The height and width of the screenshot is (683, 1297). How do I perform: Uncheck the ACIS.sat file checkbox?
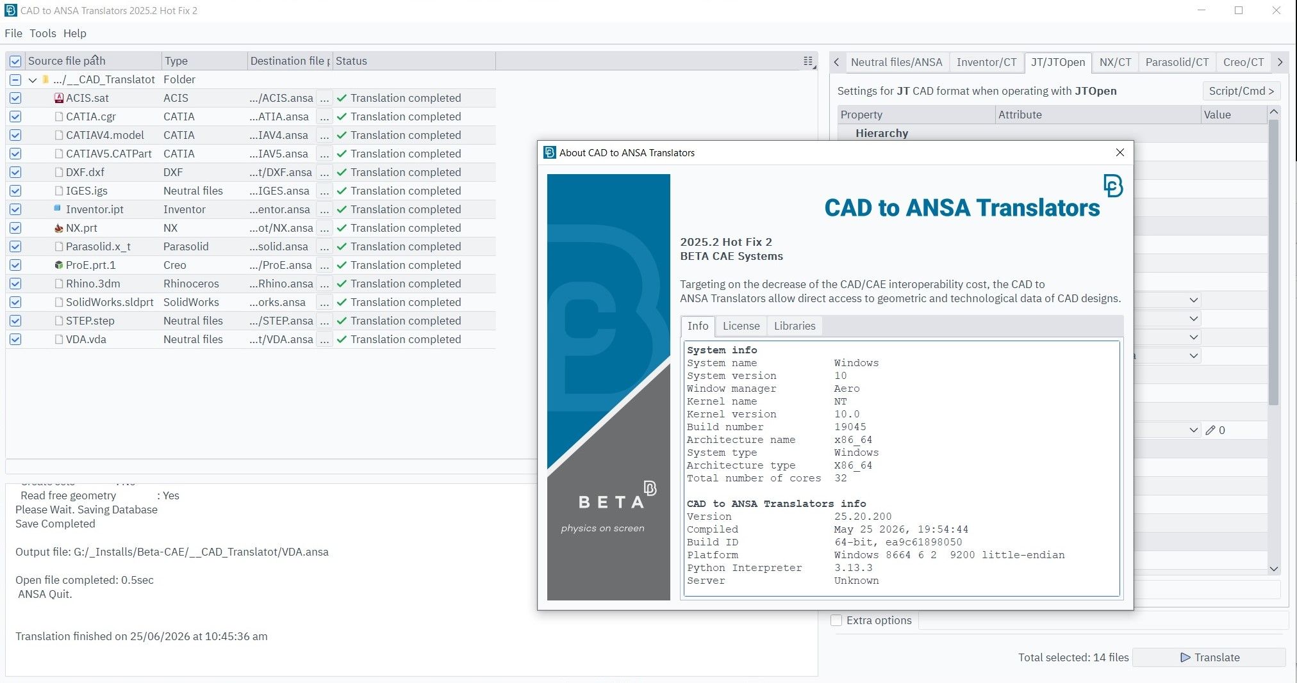click(15, 98)
